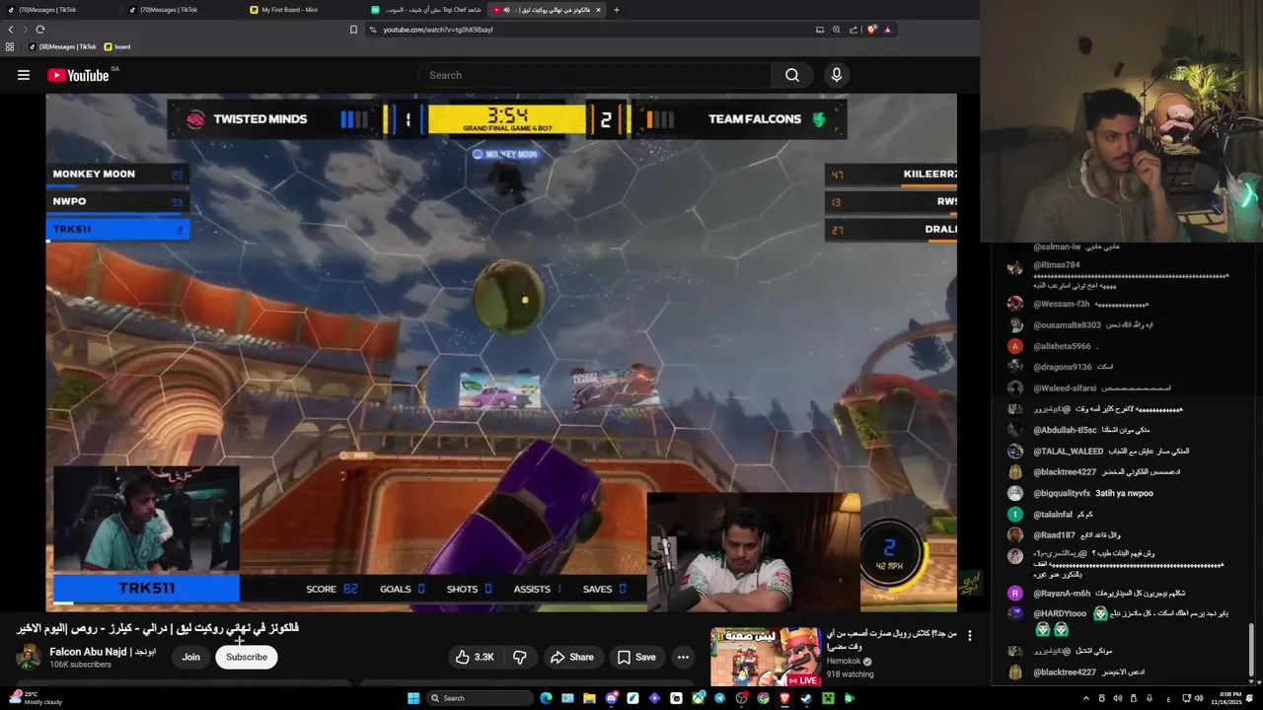Click @HARDYtooo username in live chat
Image resolution: width=1263 pixels, height=710 pixels.
[x=1060, y=613]
